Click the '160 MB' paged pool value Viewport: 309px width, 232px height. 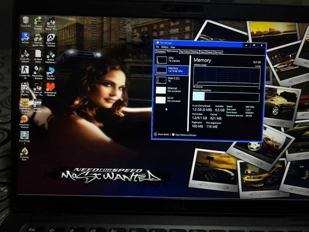coord(197,126)
